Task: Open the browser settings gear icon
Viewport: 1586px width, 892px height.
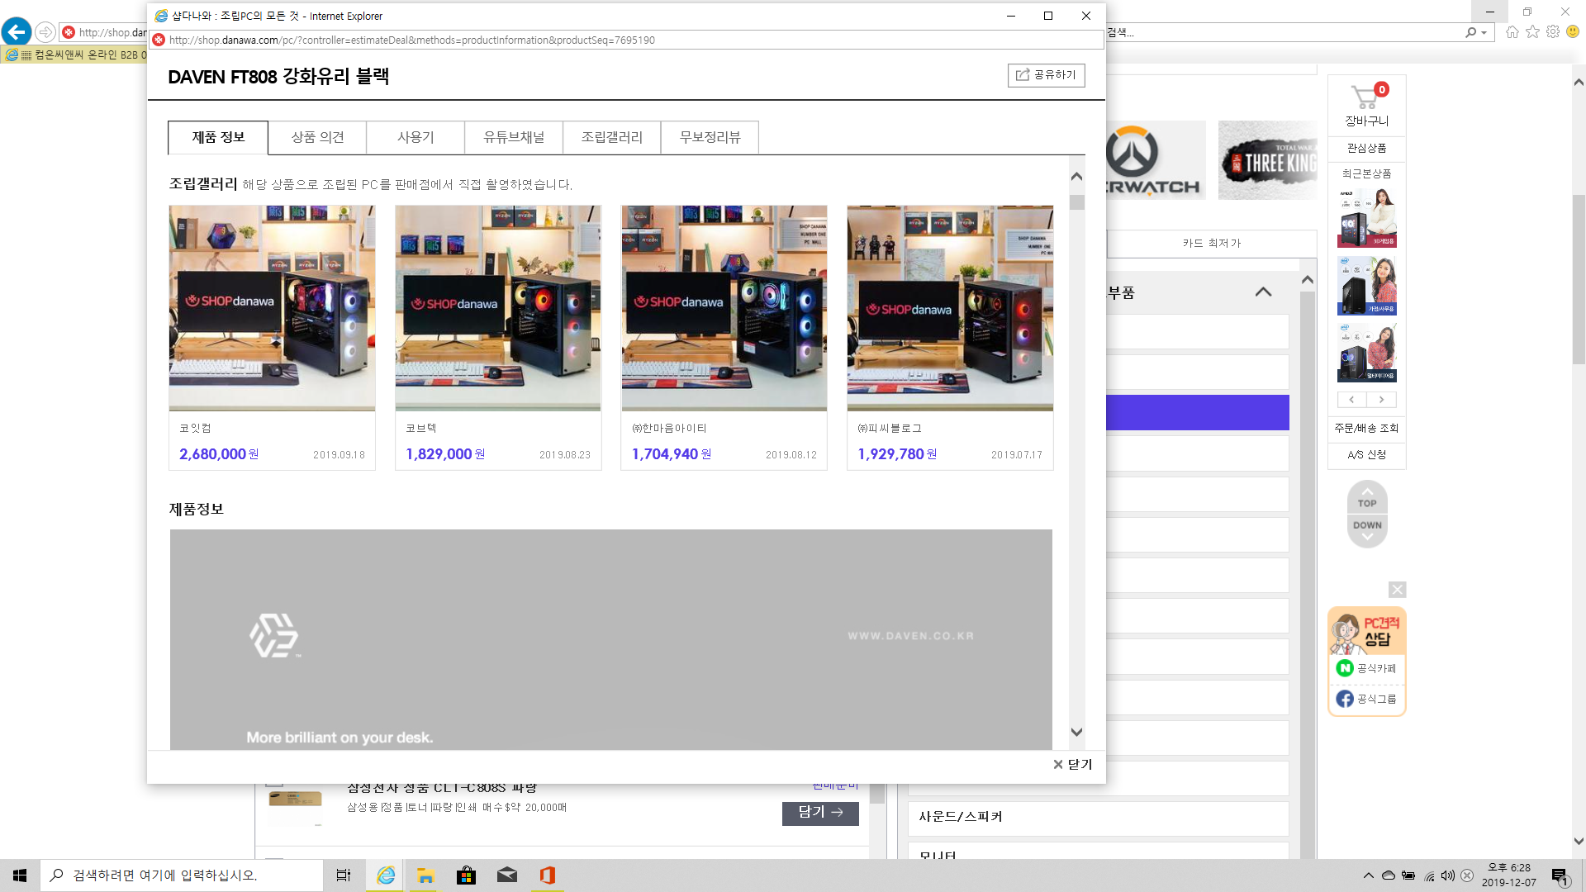Action: click(x=1553, y=32)
